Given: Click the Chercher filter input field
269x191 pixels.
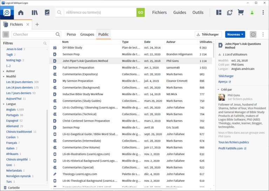Looking at the screenshot, I should click(34, 34).
